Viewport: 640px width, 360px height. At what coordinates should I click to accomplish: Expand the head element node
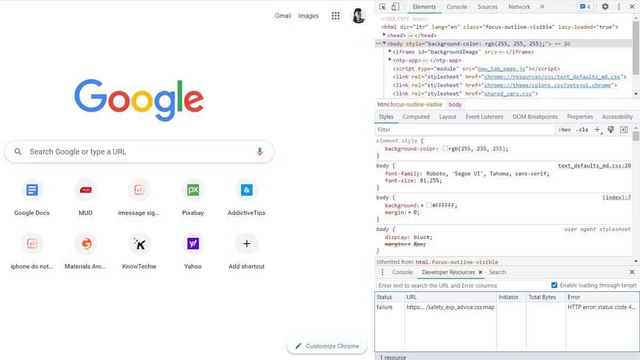385,35
